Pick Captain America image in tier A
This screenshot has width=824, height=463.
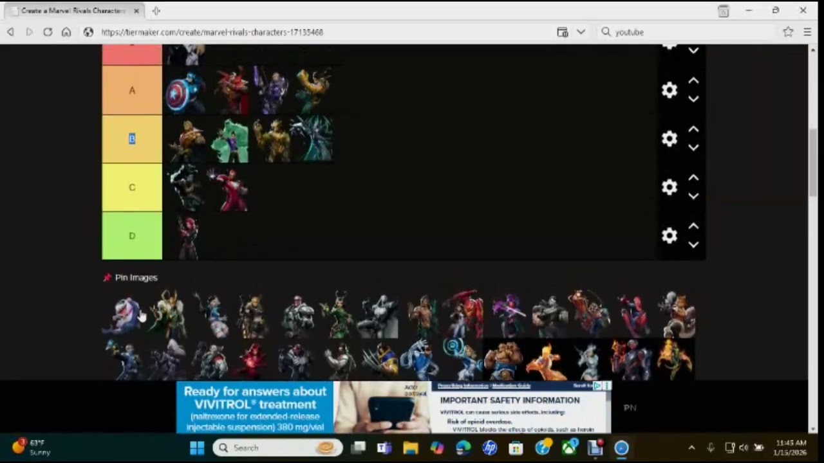click(x=185, y=91)
